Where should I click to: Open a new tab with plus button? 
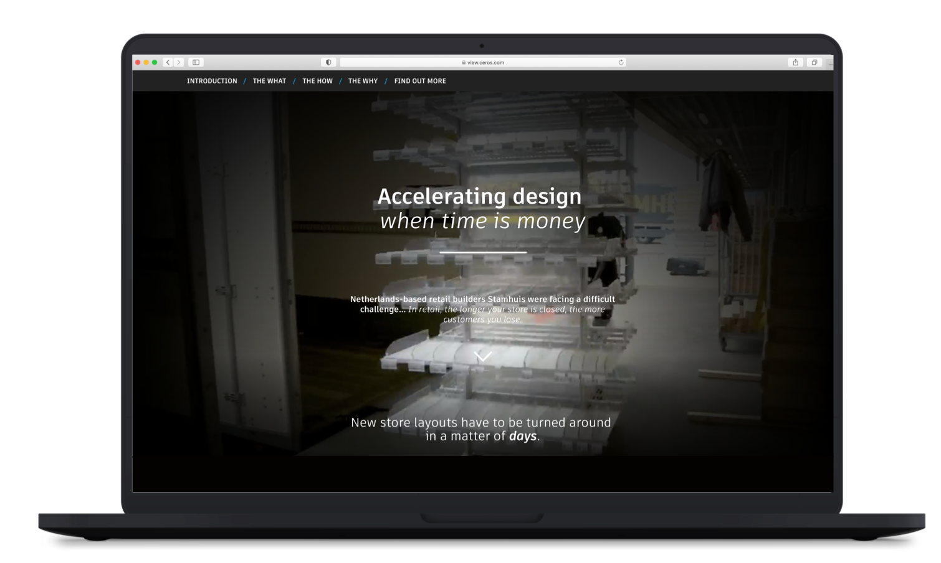coord(830,64)
